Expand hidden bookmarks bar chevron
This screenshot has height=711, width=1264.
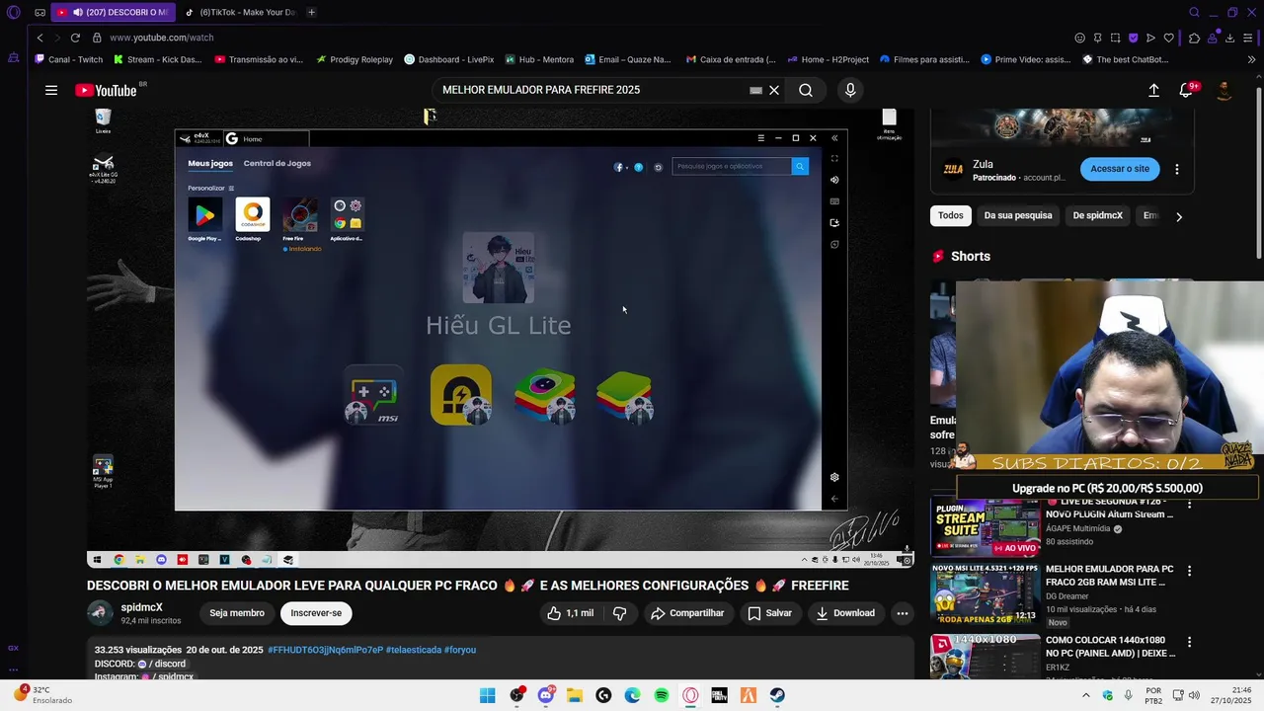click(1251, 59)
